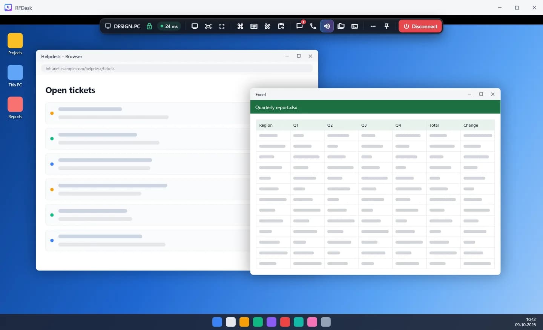Click the DESIGN-PC computer name

pyautogui.click(x=127, y=26)
